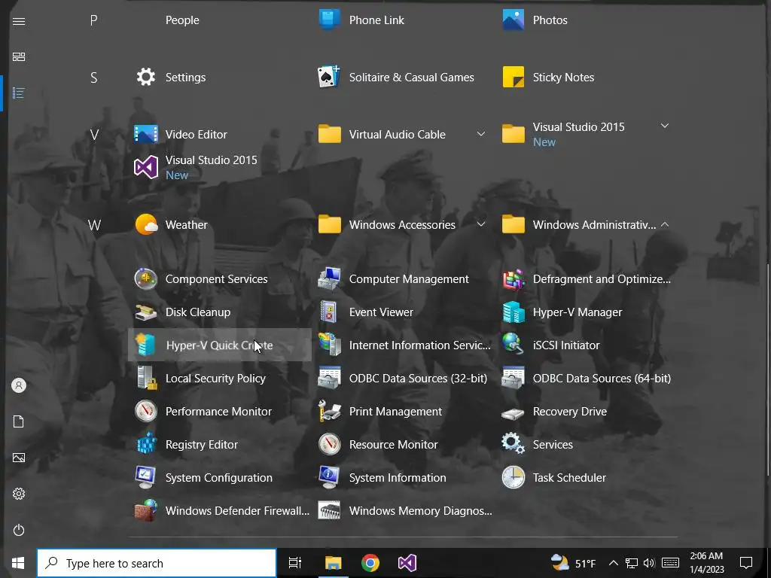Screen dimensions: 771x578
Task: Open Settings app from list
Action: point(219,78)
